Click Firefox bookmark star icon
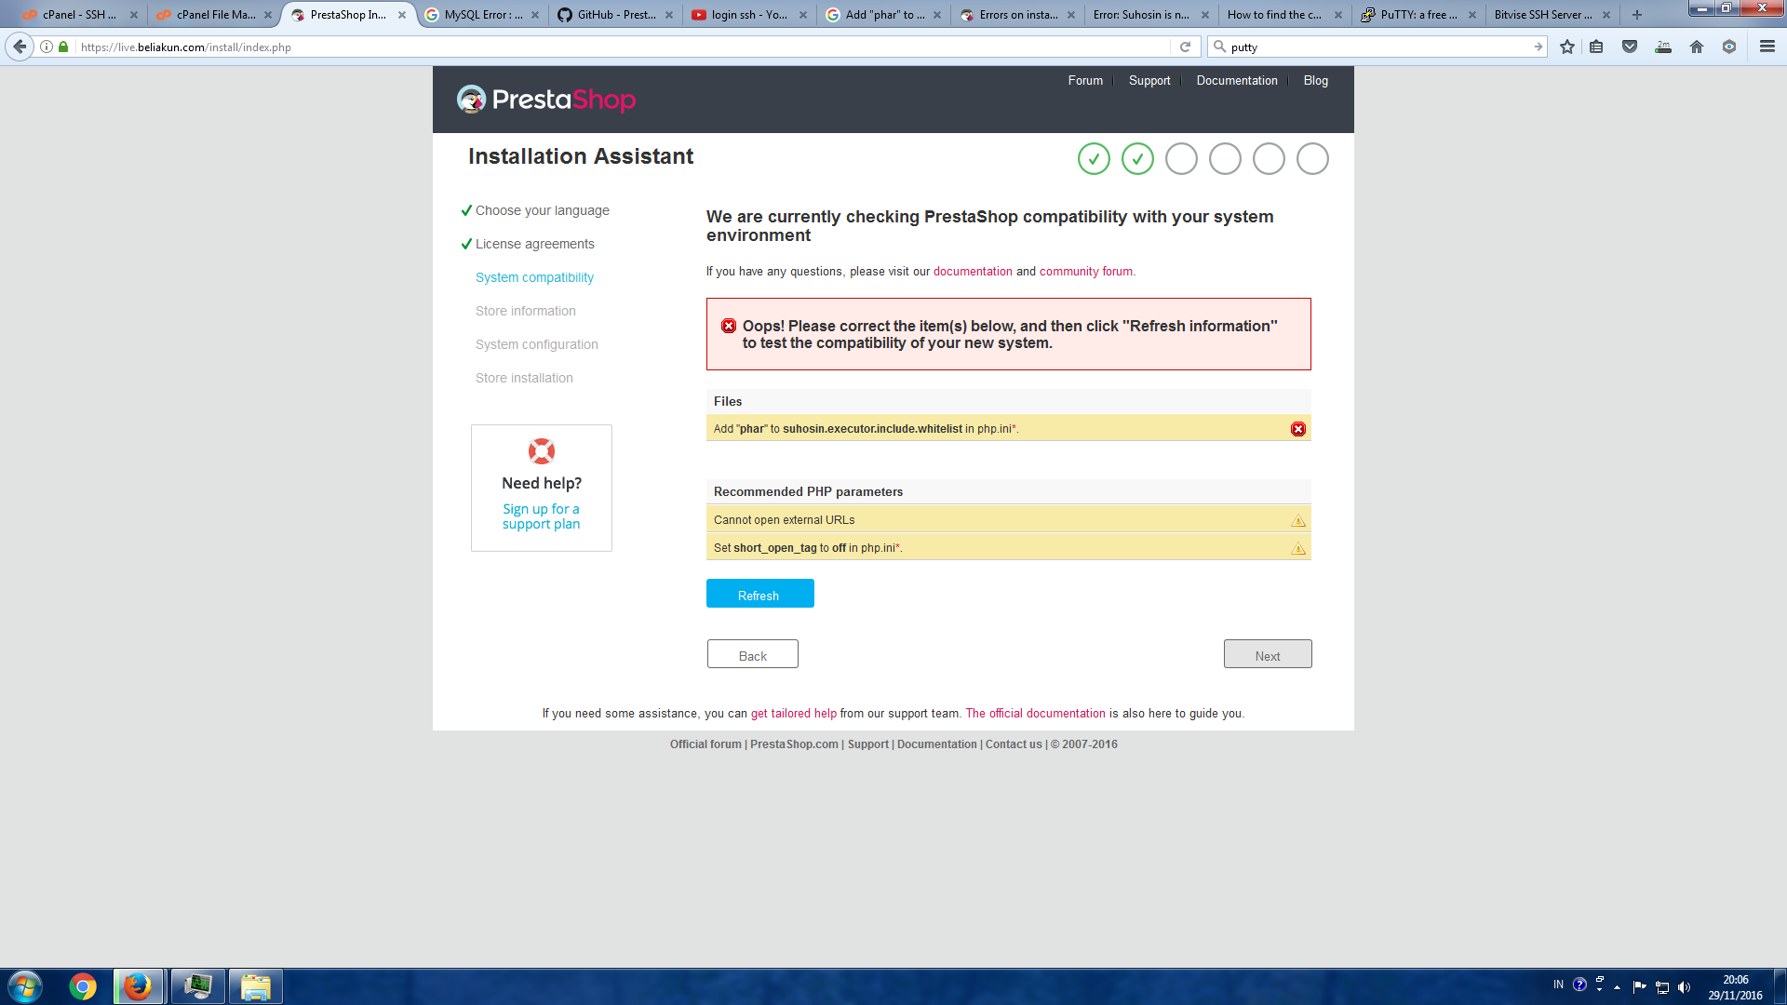The width and height of the screenshot is (1787, 1005). coord(1567,47)
